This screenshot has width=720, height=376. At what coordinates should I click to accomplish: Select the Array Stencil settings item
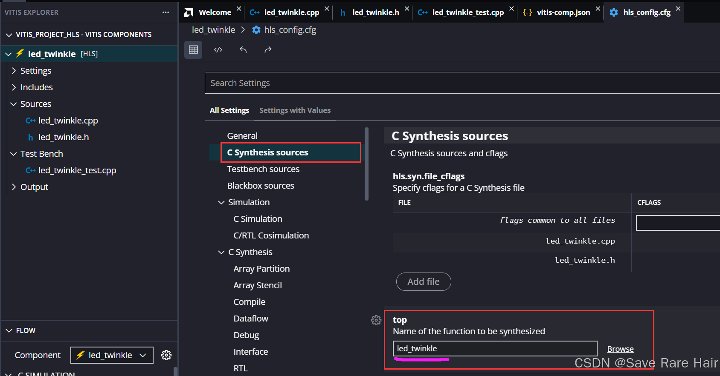(258, 285)
